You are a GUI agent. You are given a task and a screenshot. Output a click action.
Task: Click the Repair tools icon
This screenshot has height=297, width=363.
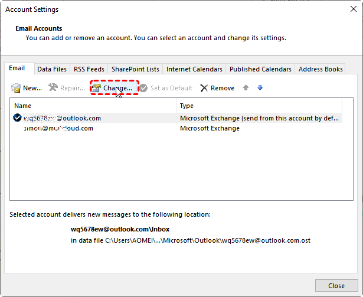(x=53, y=87)
